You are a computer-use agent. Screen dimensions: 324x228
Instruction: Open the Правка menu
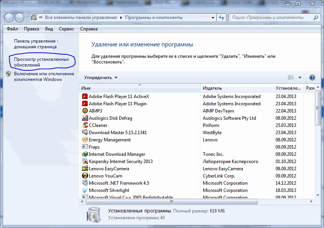[x=32, y=29]
